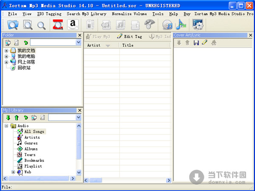Image resolution: width=255 pixels, height=191 pixels.
Task: Click the Title column header
Action: (x=145, y=45)
